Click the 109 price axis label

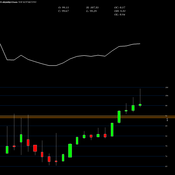pos(167,87)
